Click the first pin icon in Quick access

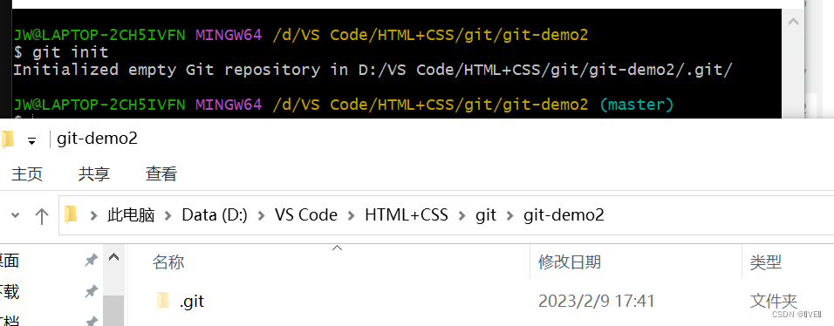92,260
